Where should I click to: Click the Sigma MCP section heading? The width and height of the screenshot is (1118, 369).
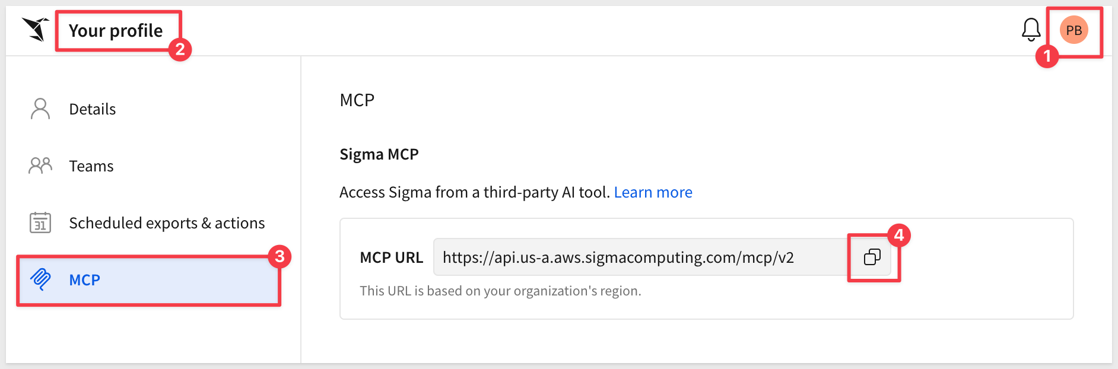pos(379,154)
